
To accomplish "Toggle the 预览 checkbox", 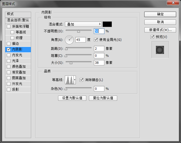I will (x=152, y=37).
